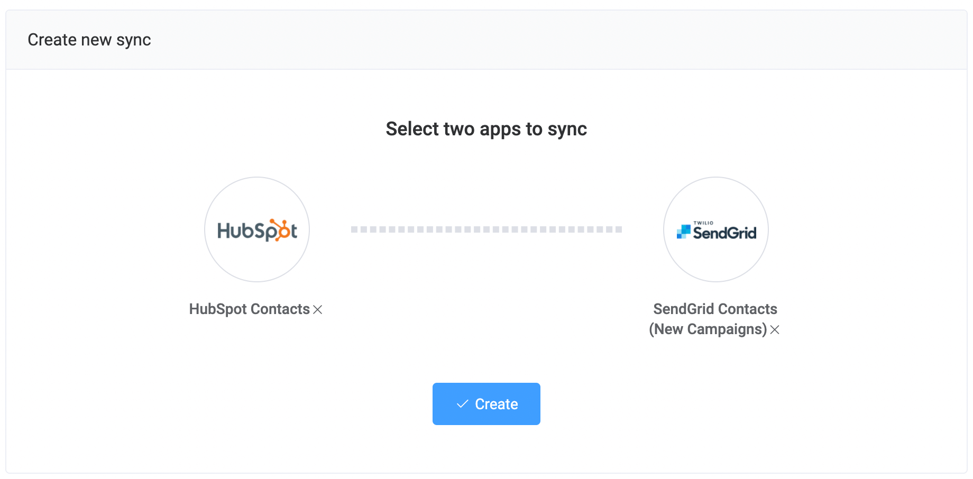Screen dimensions: 973x479
Task: Select the HubSpot Contacts label
Action: tap(250, 309)
